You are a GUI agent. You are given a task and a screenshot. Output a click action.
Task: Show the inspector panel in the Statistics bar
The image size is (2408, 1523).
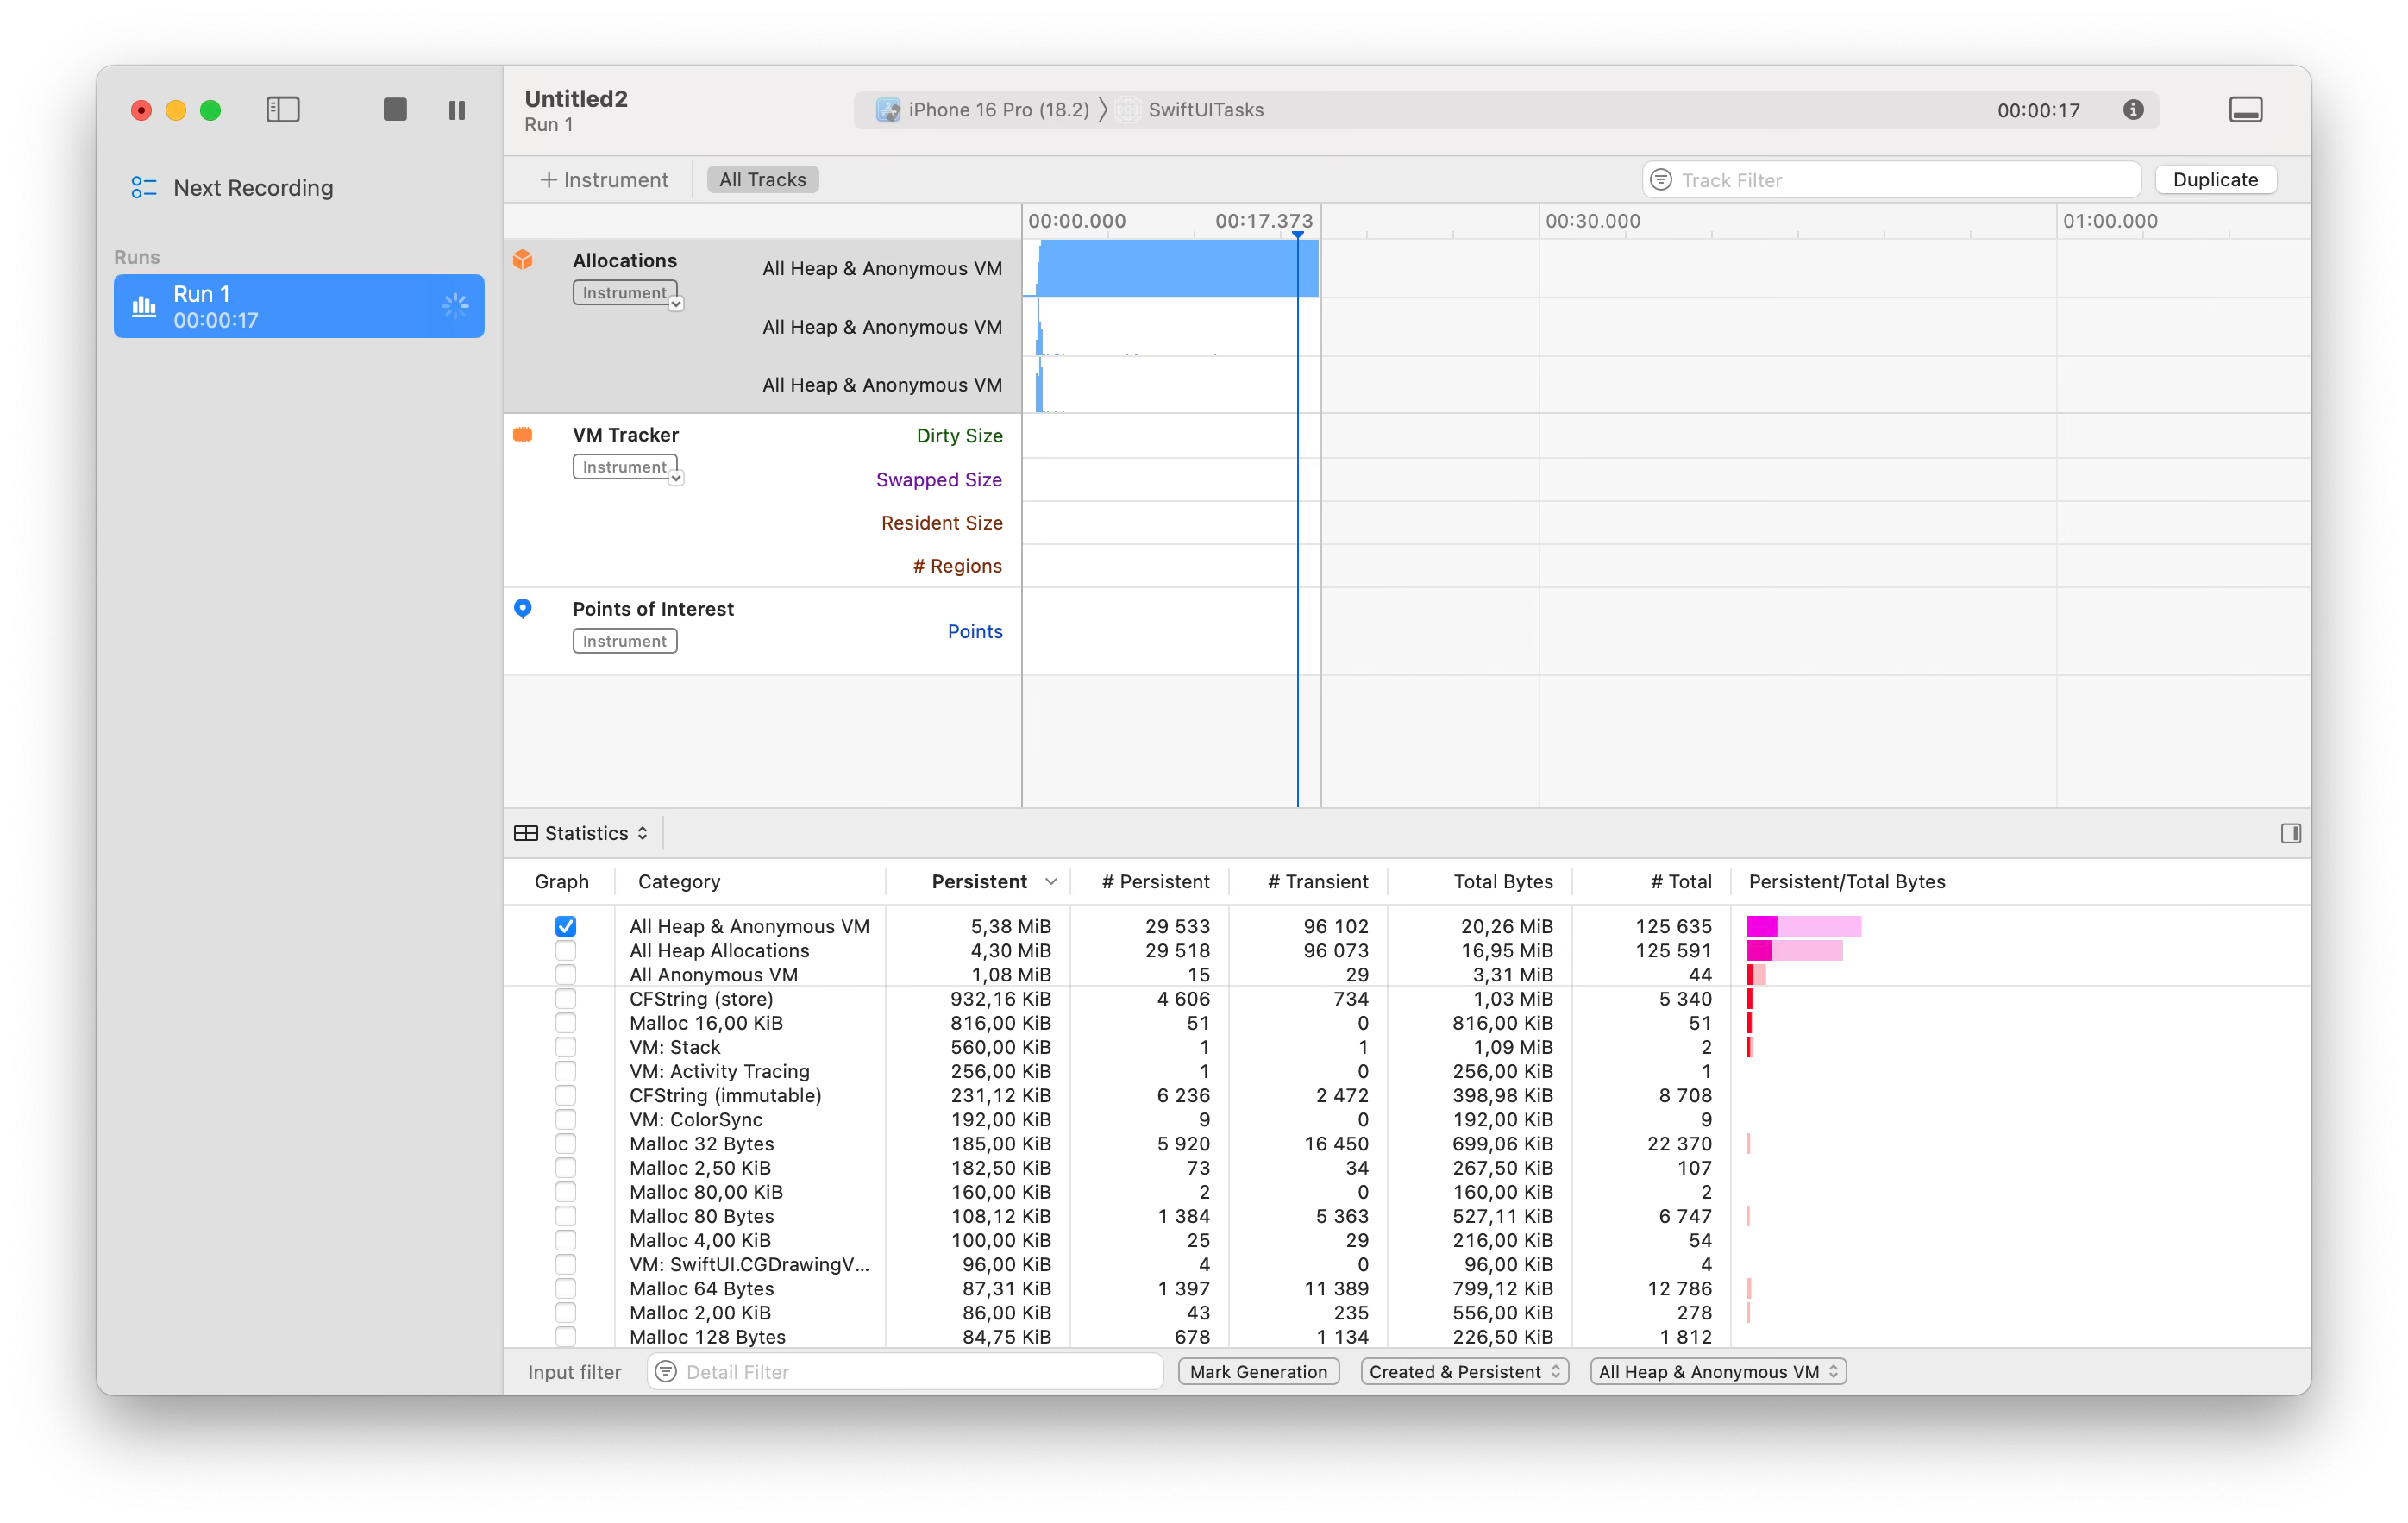(x=2290, y=833)
